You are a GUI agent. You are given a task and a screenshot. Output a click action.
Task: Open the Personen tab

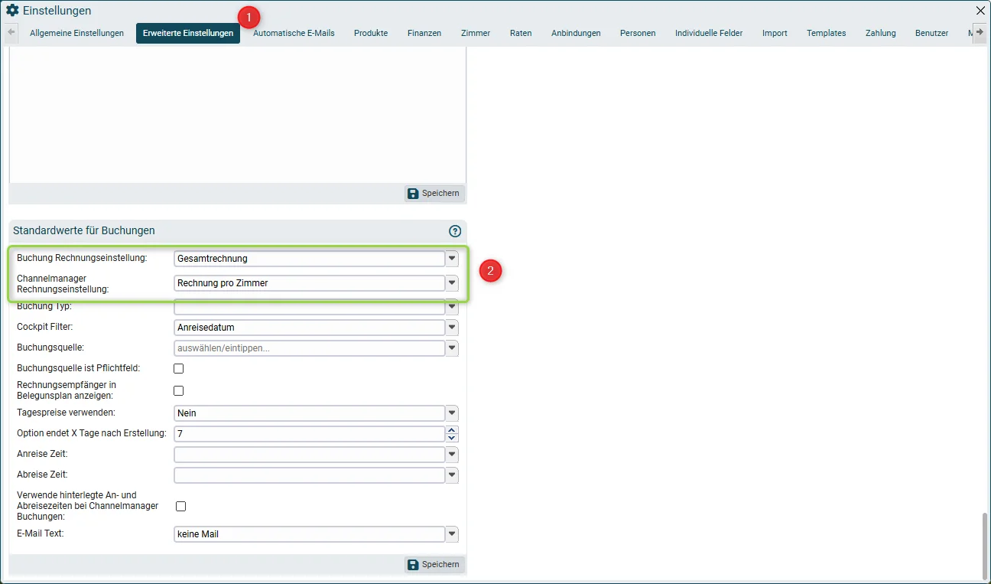click(x=638, y=33)
